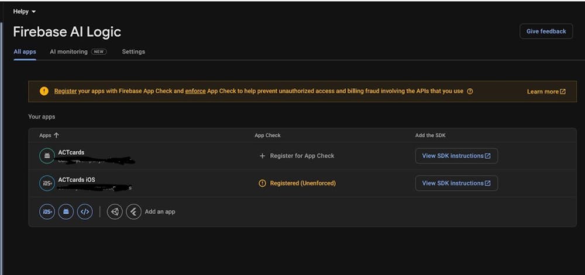Viewport: 585px width, 275px height.
Task: Sort the list by the Apps column arrow
Action: tap(56, 135)
